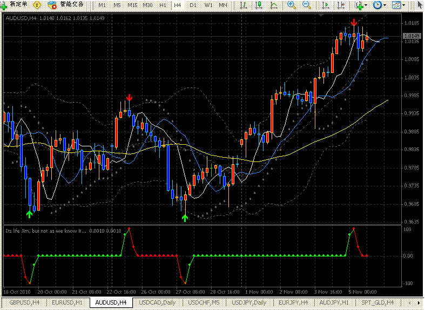
Task: Select the W1 timeframe
Action: click(208, 5)
